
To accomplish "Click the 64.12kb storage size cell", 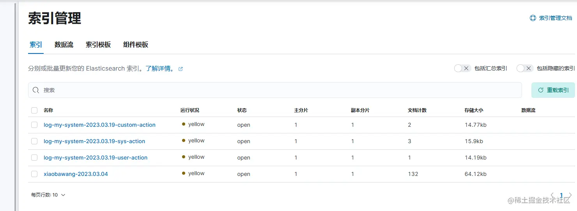I will pos(476,174).
